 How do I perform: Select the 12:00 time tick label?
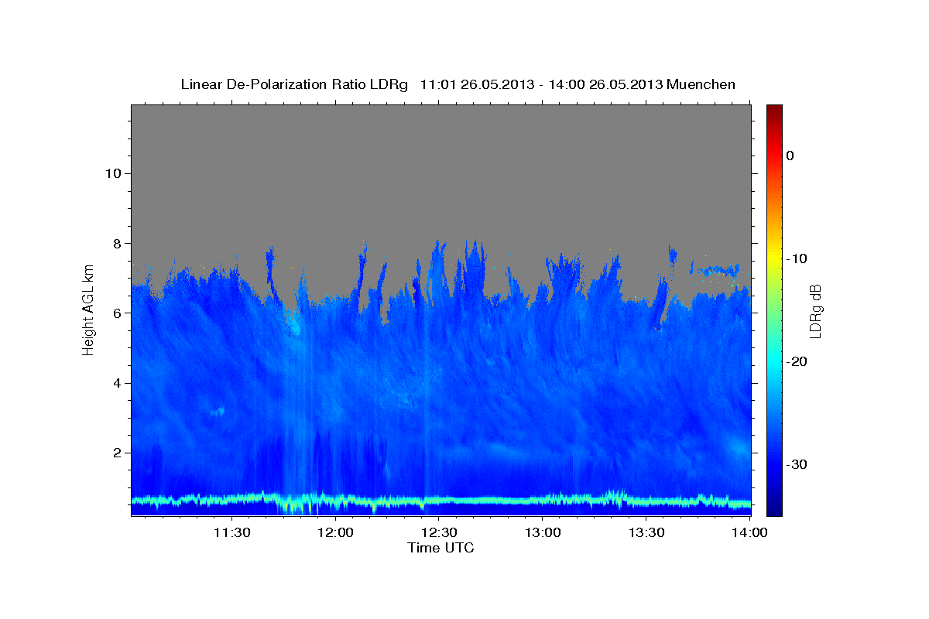coord(335,532)
